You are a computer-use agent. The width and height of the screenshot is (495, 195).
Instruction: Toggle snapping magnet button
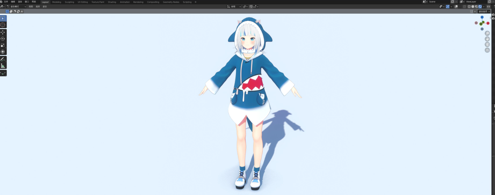click(251, 6)
